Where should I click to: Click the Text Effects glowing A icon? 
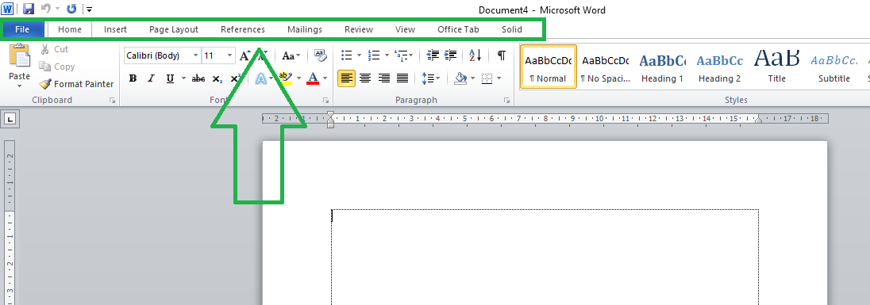[260, 78]
